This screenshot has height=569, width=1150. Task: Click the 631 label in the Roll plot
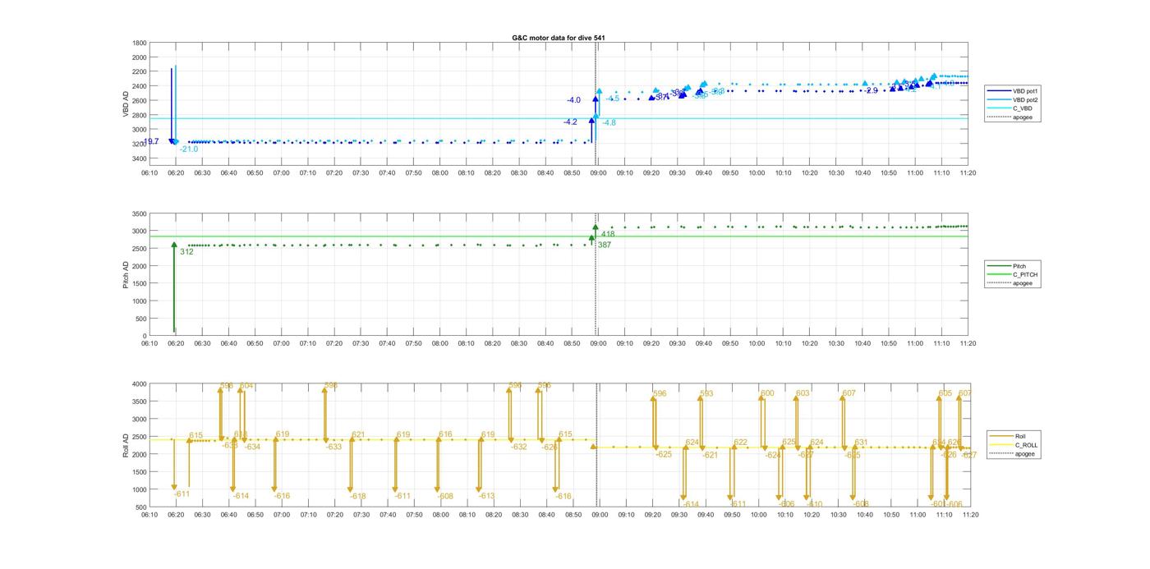(x=861, y=443)
